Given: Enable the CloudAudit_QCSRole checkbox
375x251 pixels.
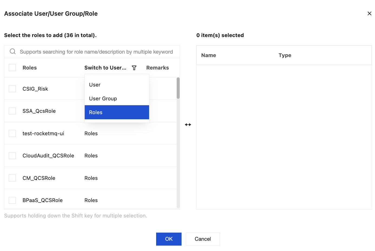Looking at the screenshot, I should pos(12,156).
